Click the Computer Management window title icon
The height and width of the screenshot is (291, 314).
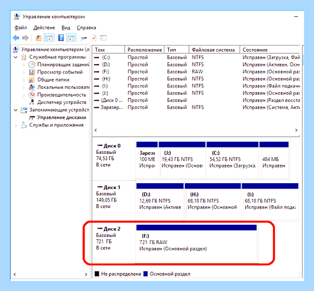point(17,17)
